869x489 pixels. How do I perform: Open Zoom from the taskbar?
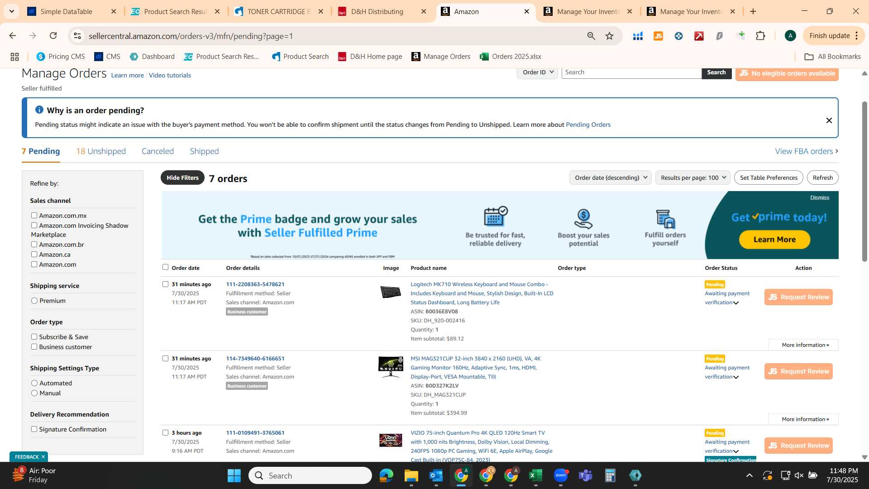[x=560, y=475]
